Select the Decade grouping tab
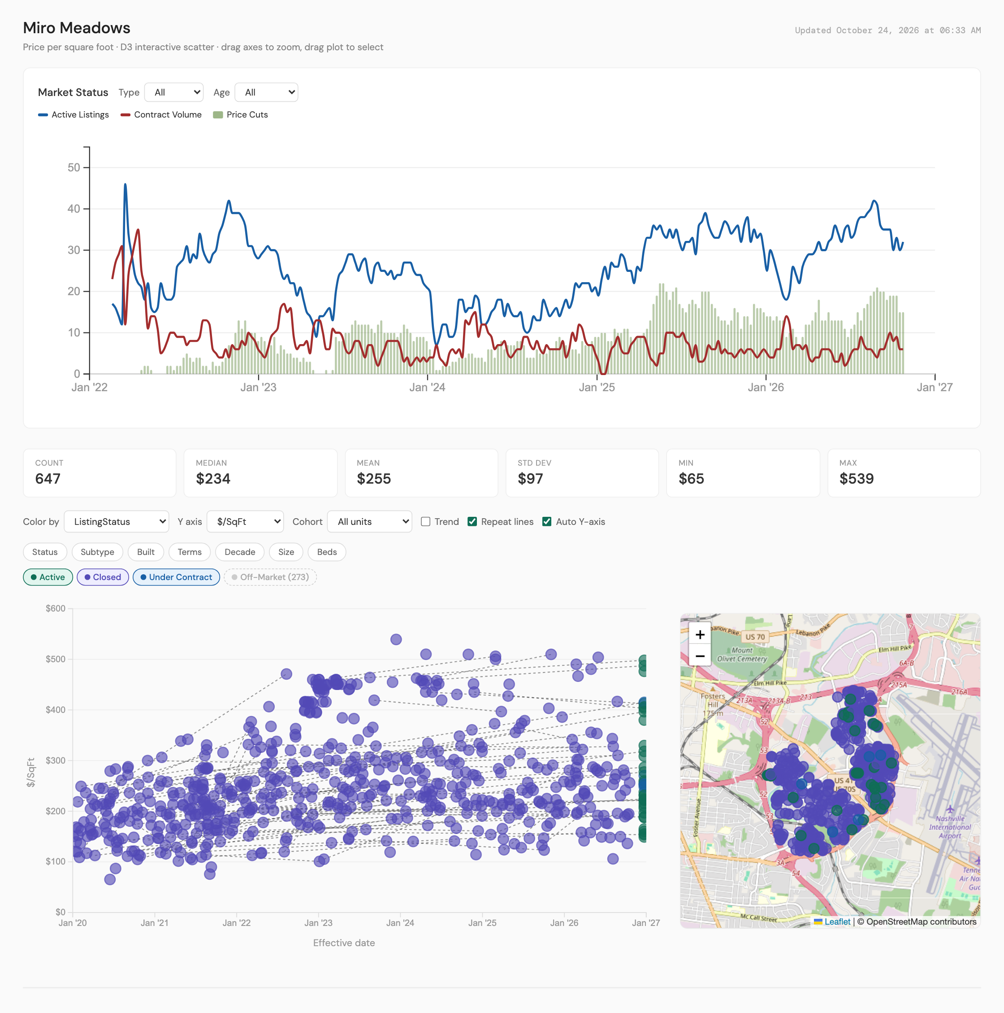1004x1013 pixels. 240,552
